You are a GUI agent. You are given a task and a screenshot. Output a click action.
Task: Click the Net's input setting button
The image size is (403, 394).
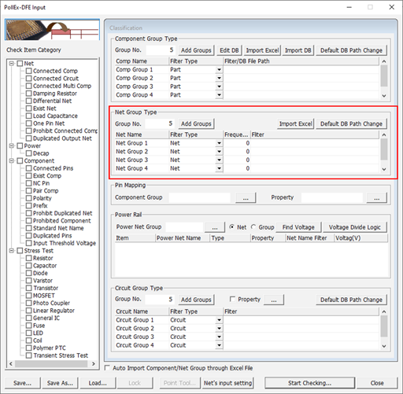coord(228,383)
